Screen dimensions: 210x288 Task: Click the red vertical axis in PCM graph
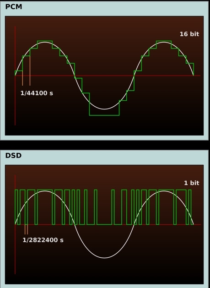click(x=15, y=76)
